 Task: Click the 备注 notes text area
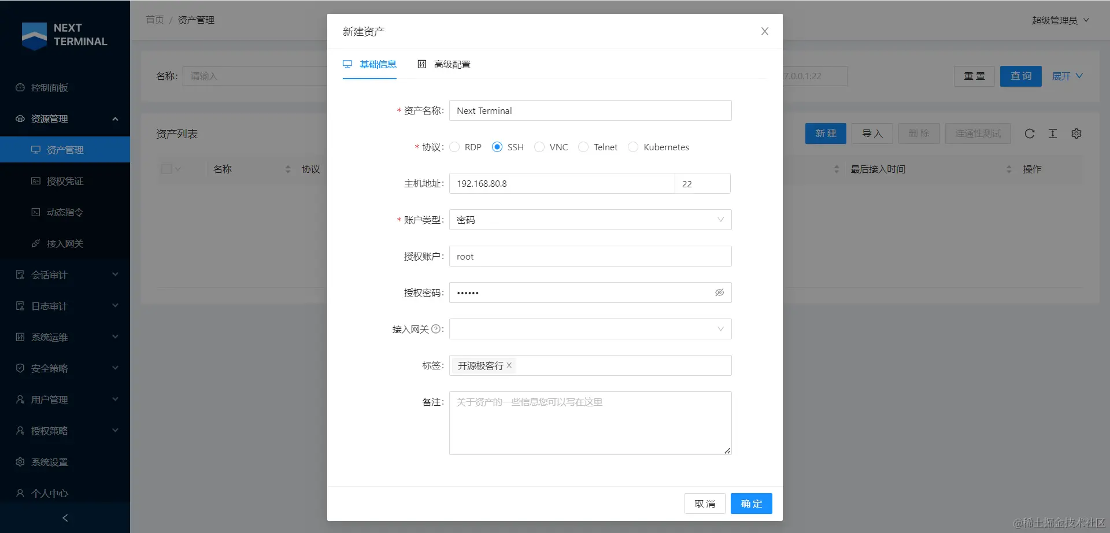pos(590,423)
